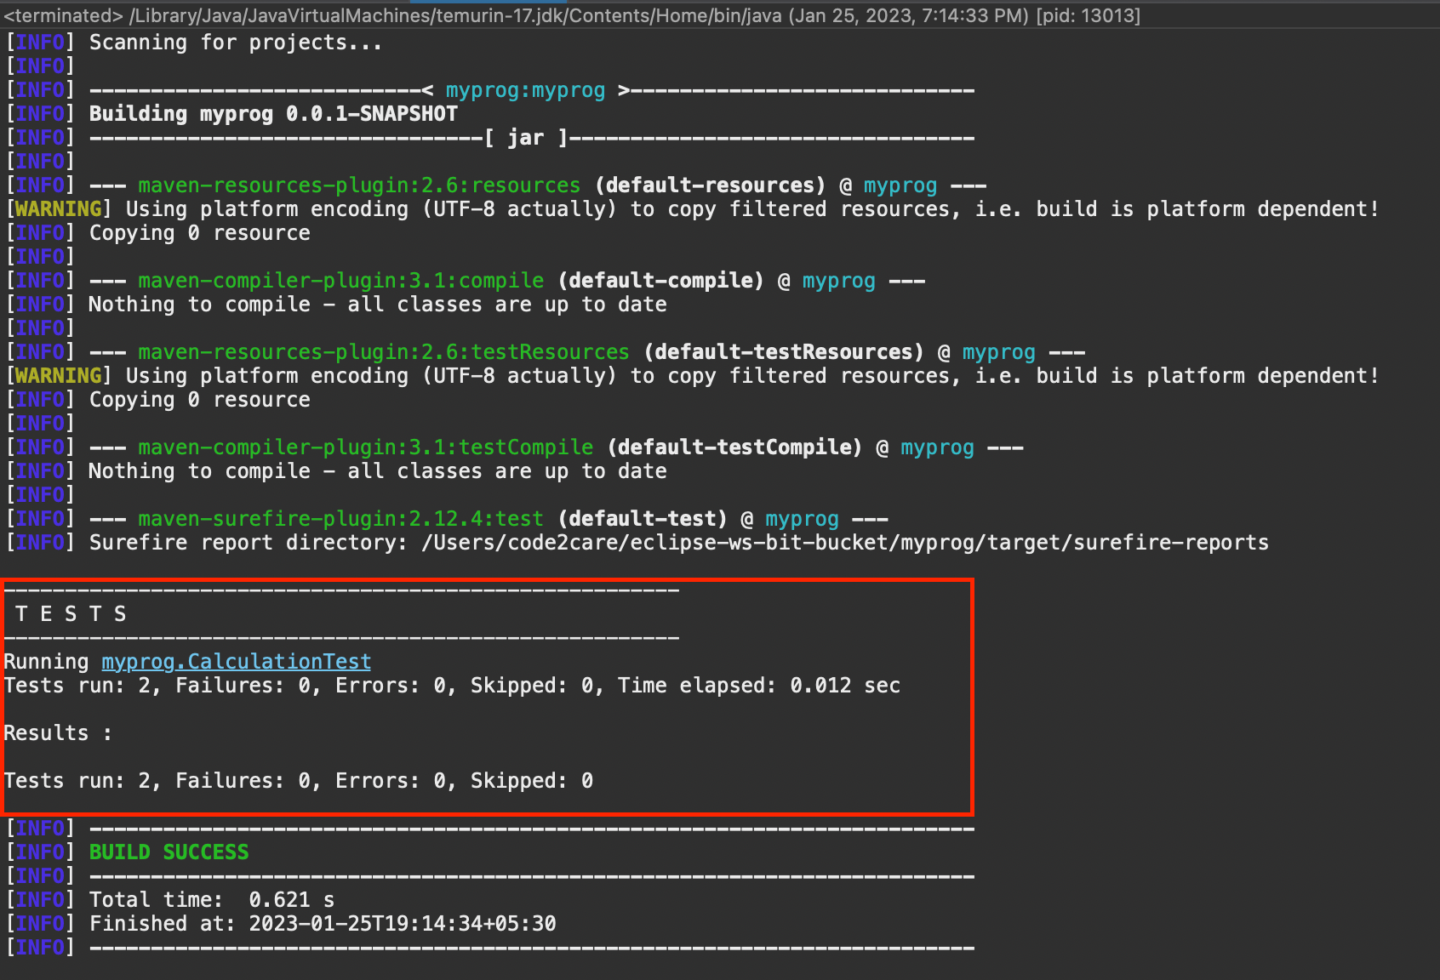The width and height of the screenshot is (1440, 980).
Task: Click the 'T E S T S' heading
Action: pos(71,614)
